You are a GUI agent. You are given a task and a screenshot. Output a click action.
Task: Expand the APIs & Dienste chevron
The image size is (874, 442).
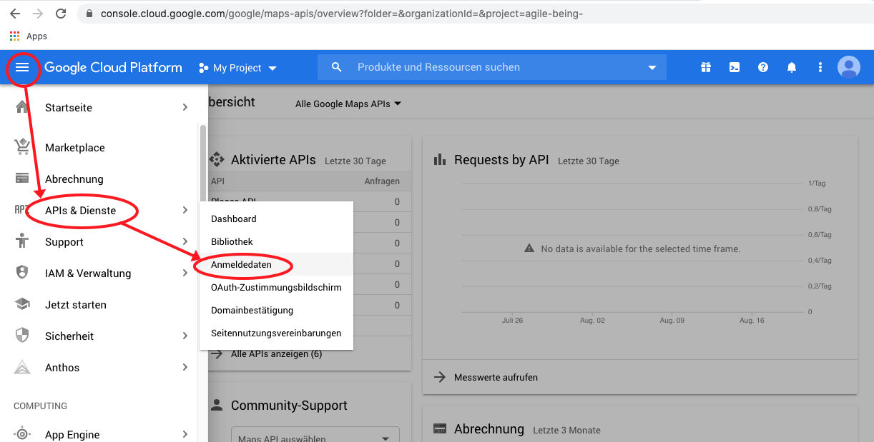coord(185,210)
